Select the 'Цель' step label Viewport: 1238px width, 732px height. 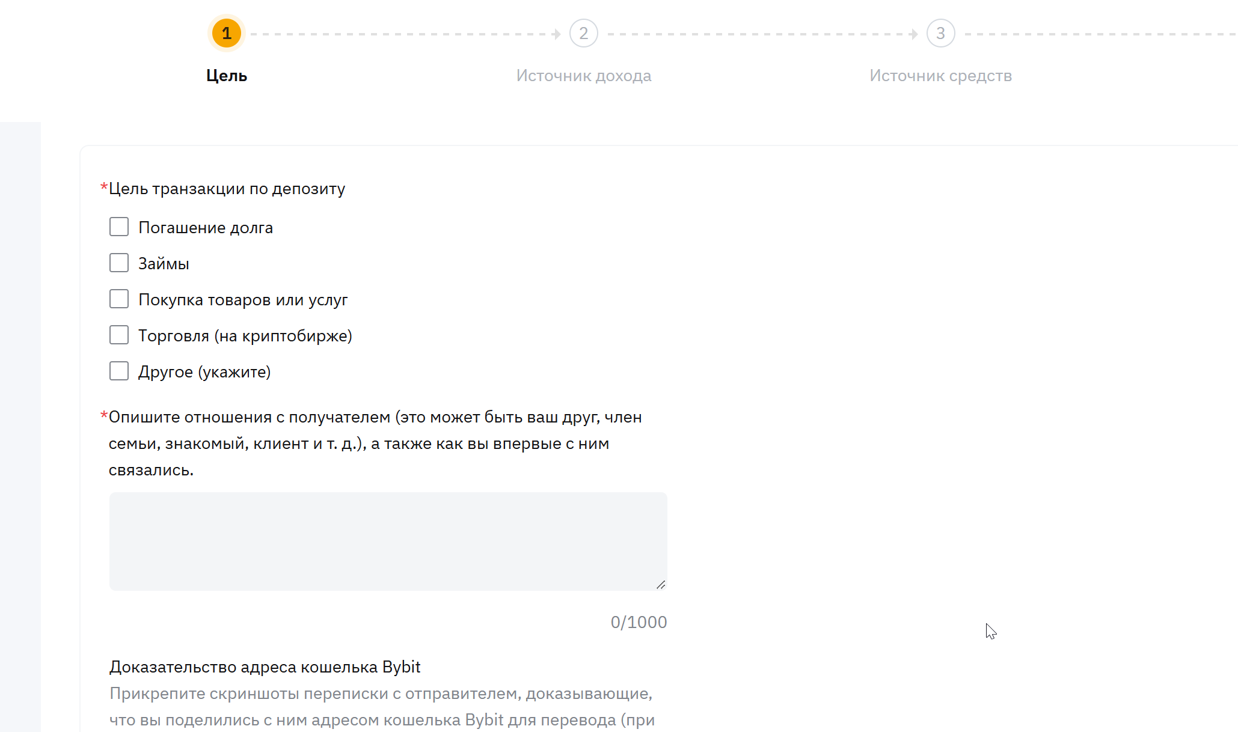[x=227, y=76]
